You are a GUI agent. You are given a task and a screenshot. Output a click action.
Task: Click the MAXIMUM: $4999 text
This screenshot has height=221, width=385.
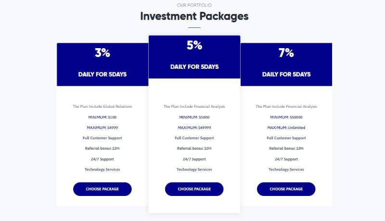coord(103,128)
